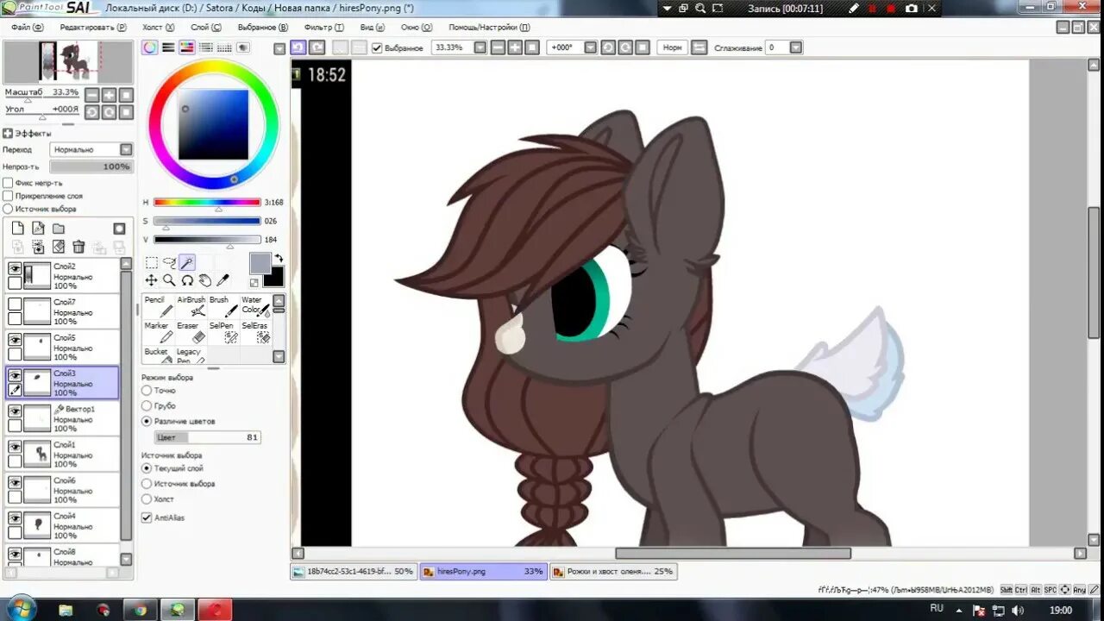Open the Слой menu
This screenshot has height=621, width=1104.
pyautogui.click(x=205, y=27)
